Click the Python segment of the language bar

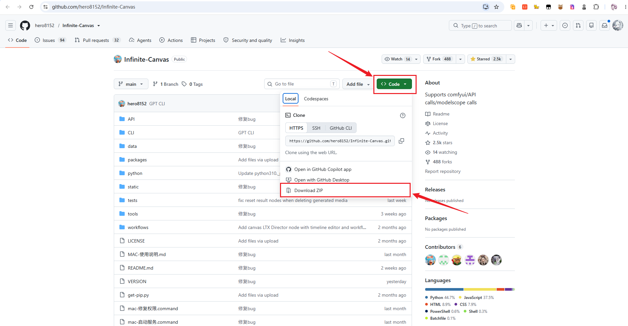pyautogui.click(x=444, y=289)
